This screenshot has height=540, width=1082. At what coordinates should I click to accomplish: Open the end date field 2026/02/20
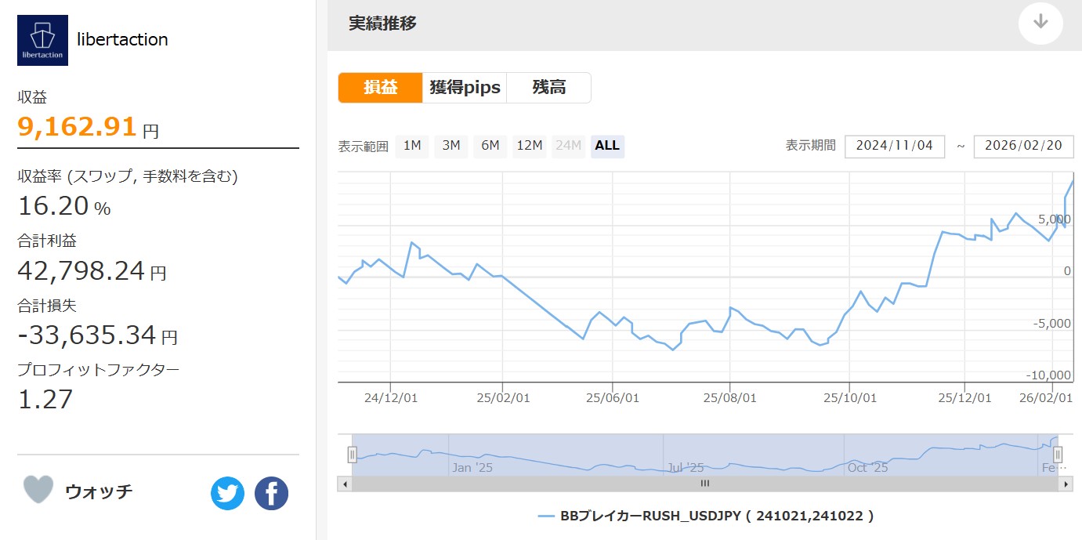[1023, 146]
